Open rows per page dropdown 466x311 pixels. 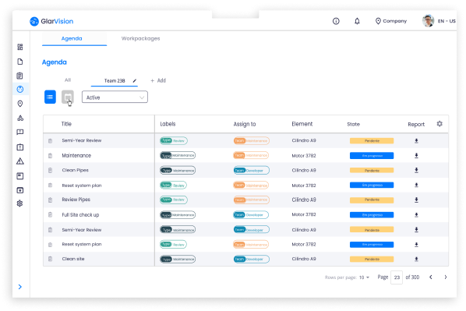tap(364, 277)
